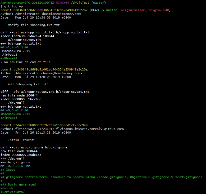Click the '@@ -0,0 +1,63 @@' hunk header
206x194 pixels.
pyautogui.click(x=15, y=166)
